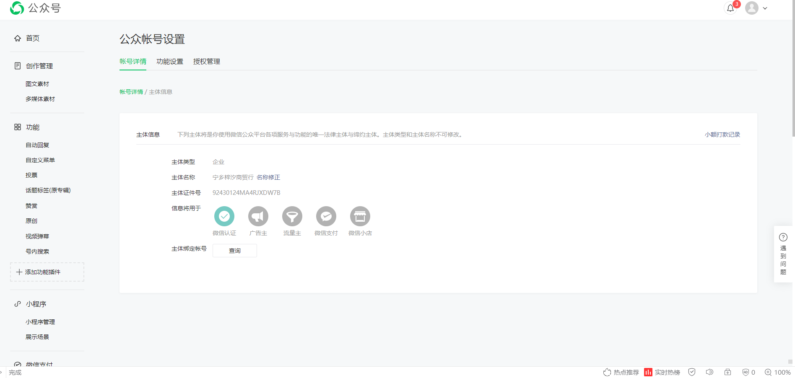Click the subject name 宁乡梓汐商贸行
795x378 pixels.
(233, 177)
